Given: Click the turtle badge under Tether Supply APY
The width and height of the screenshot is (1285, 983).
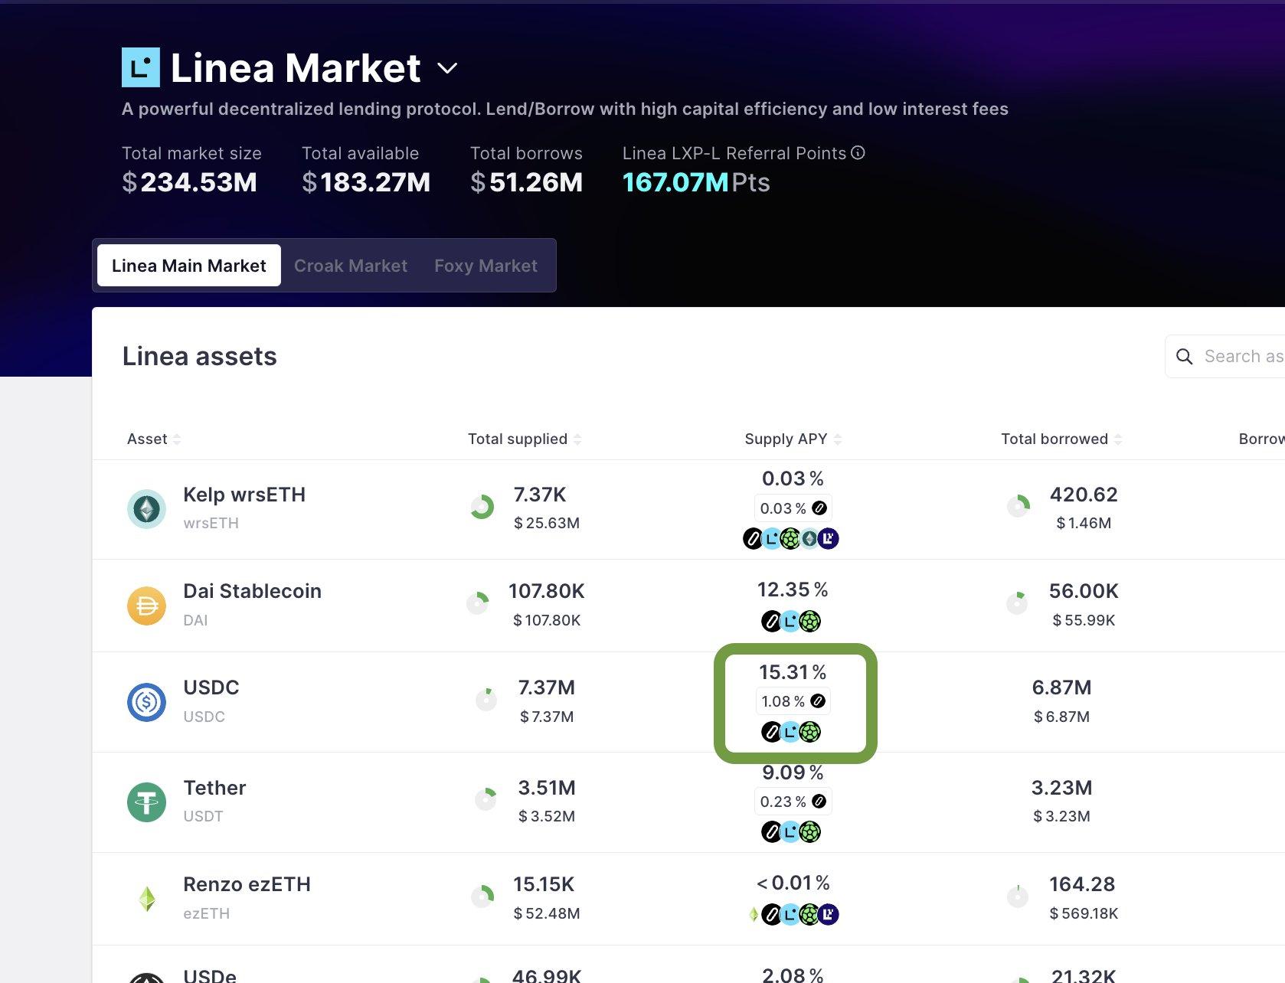Looking at the screenshot, I should [x=809, y=831].
